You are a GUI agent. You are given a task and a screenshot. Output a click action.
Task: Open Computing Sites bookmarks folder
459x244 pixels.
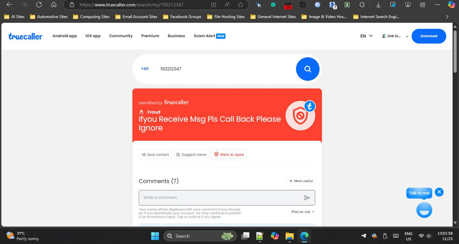(91, 17)
